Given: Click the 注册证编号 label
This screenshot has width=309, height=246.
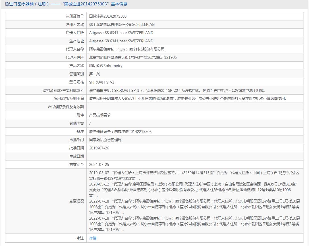Looking at the screenshot, I should click(x=75, y=16).
